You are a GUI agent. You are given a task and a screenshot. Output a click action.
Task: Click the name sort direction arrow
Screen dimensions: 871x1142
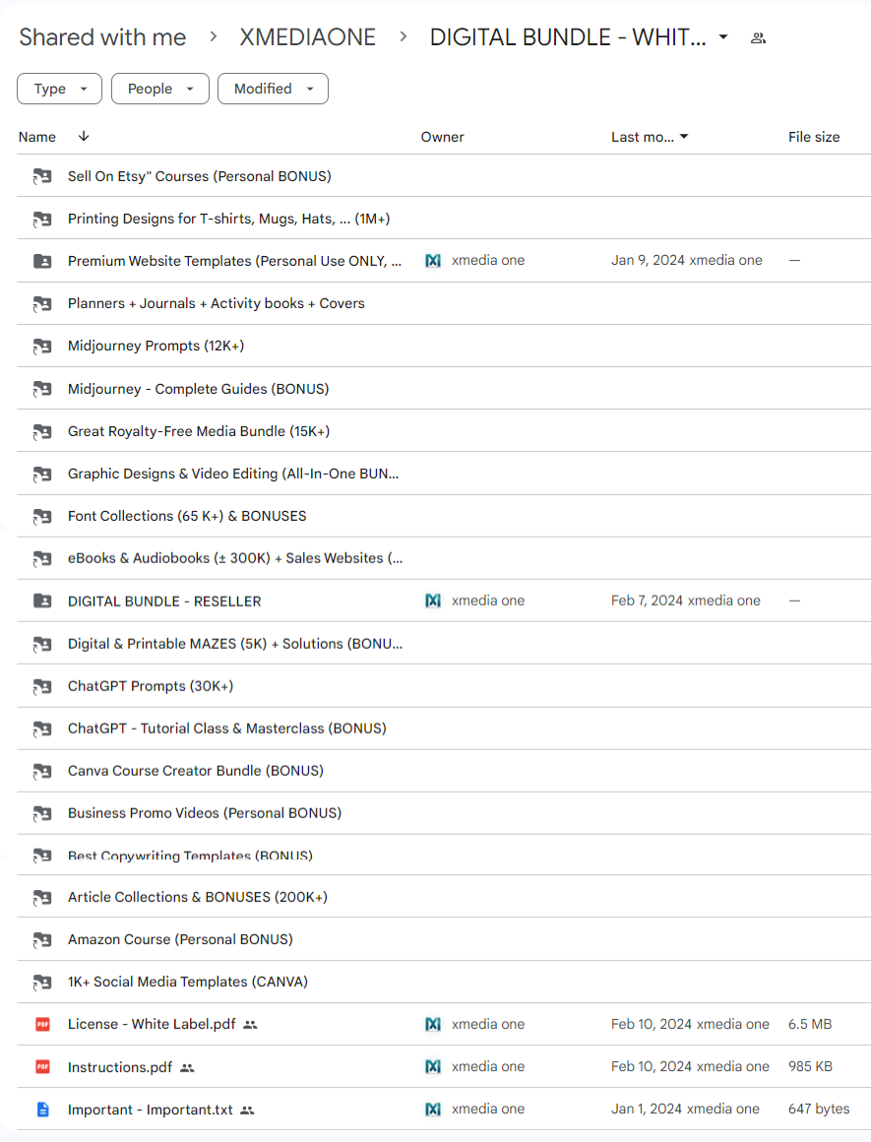click(84, 137)
